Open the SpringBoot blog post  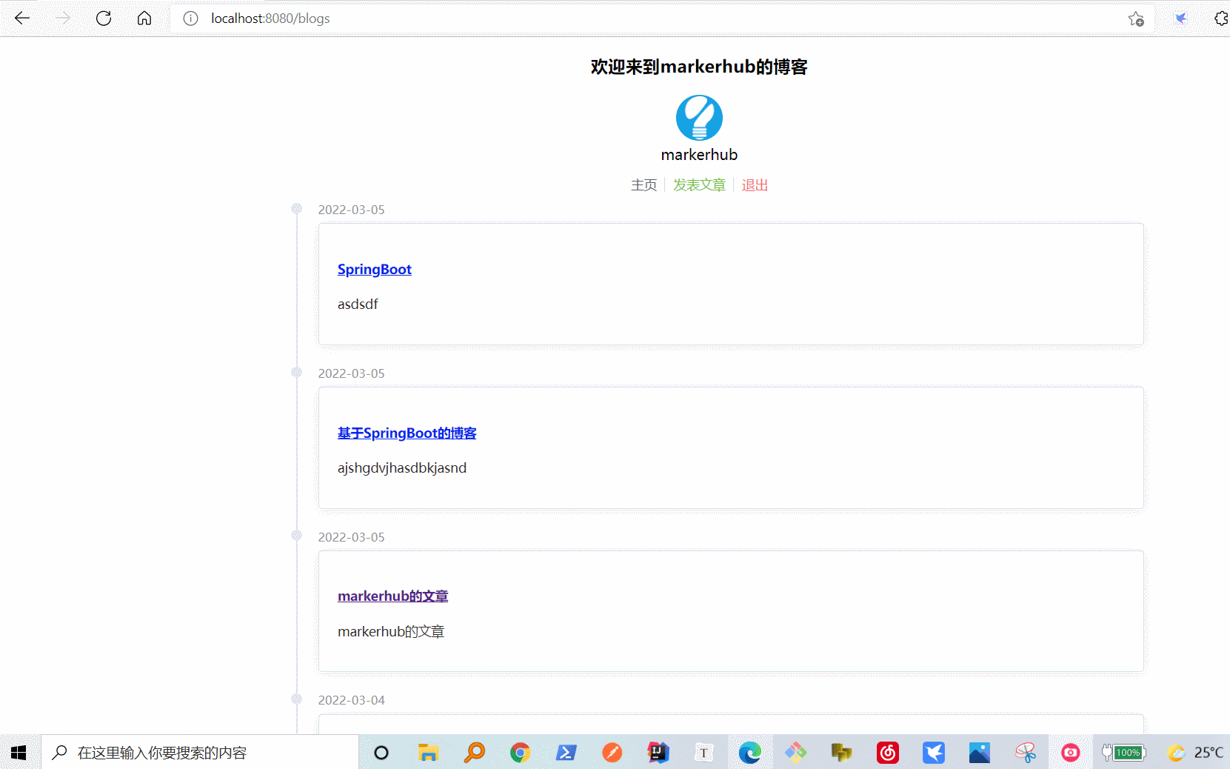click(x=374, y=270)
